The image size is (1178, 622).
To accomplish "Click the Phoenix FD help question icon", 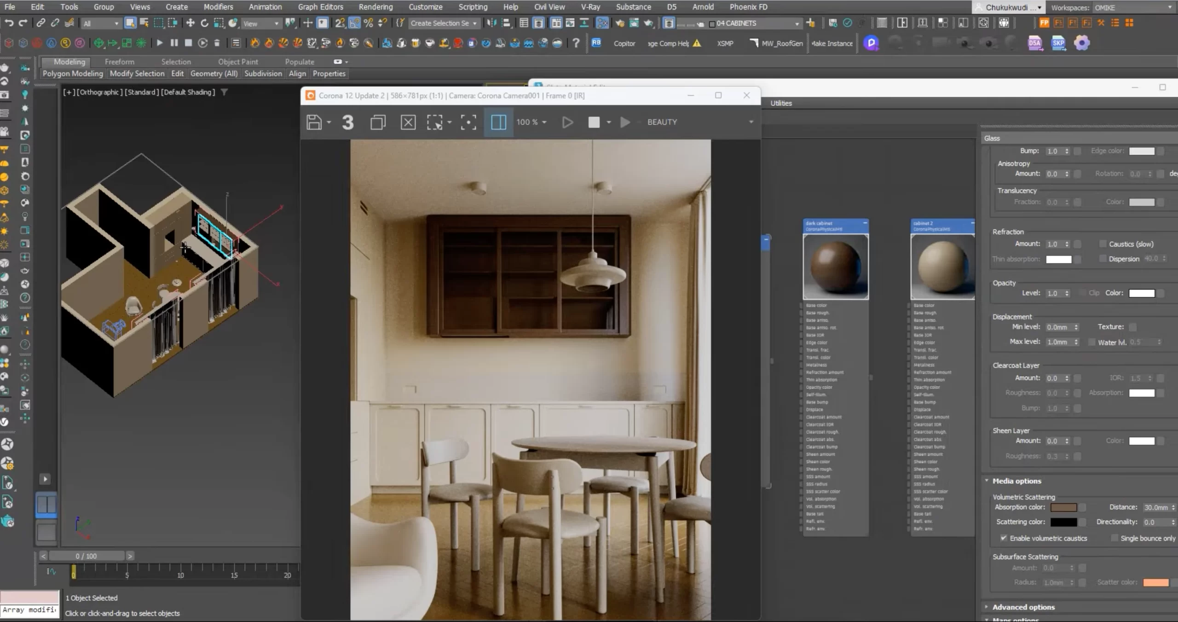I will (x=576, y=43).
